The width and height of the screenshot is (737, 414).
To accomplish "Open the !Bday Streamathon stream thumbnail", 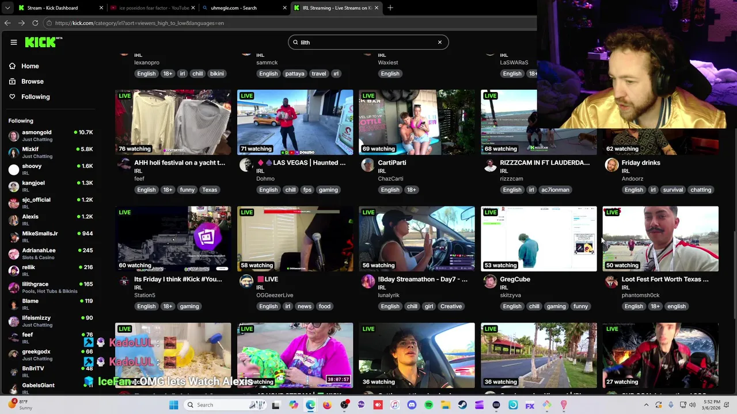I will [417, 239].
